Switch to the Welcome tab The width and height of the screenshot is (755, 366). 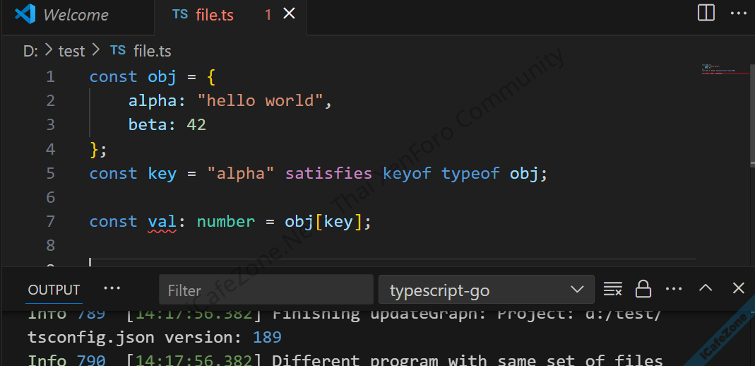[x=76, y=14]
